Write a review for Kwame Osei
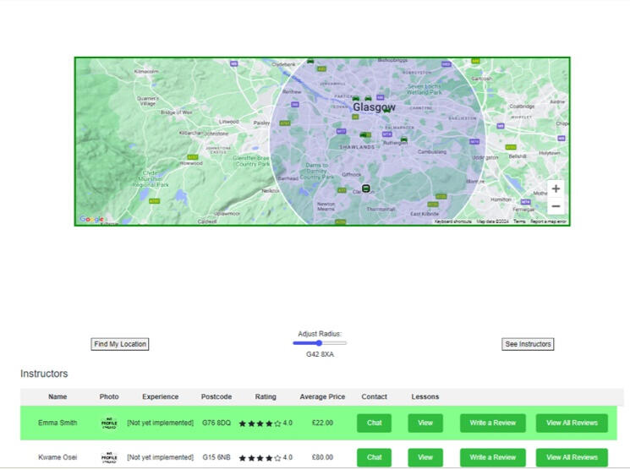This screenshot has height=470, width=630. coord(493,457)
